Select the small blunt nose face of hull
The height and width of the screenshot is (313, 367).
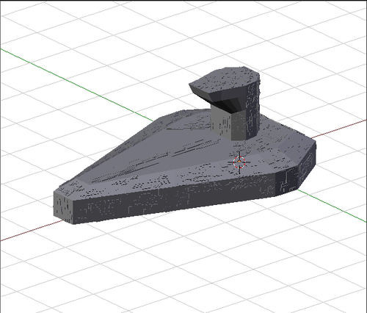[63, 207]
